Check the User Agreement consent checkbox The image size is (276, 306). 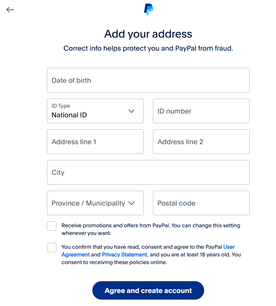click(x=52, y=247)
